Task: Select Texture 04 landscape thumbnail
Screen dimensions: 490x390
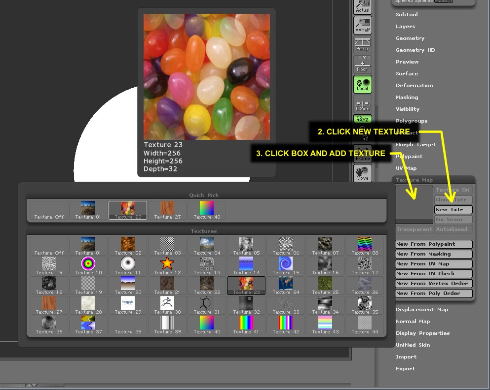Action: pos(207,246)
